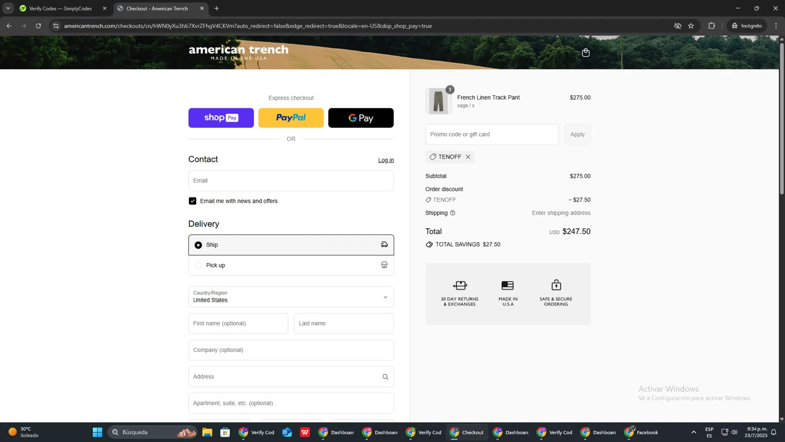Open the Windows notifications bell
Viewport: 785px width, 442px height.
pos(773,433)
